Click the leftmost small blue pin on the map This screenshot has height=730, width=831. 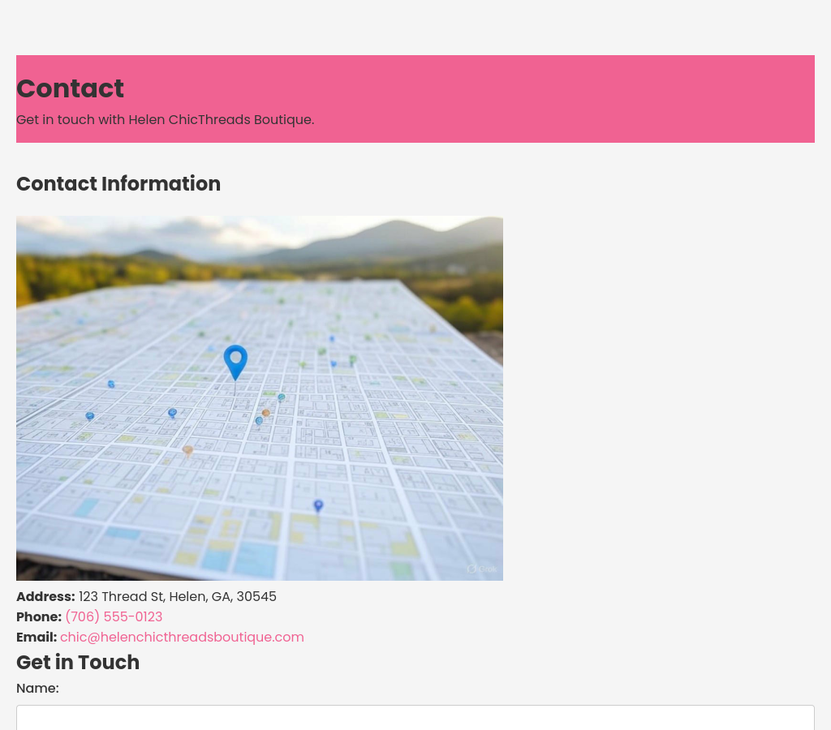[x=90, y=416]
